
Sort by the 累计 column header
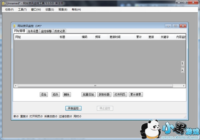pos(141,37)
